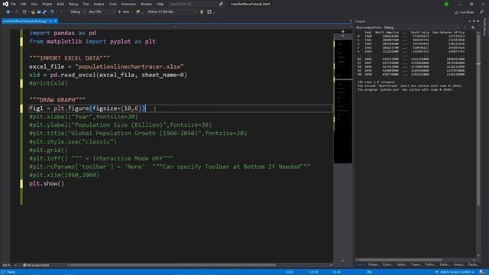Screen dimensions: 489x275
Task: Click the split editor plus icon
Action: (x=343, y=31)
